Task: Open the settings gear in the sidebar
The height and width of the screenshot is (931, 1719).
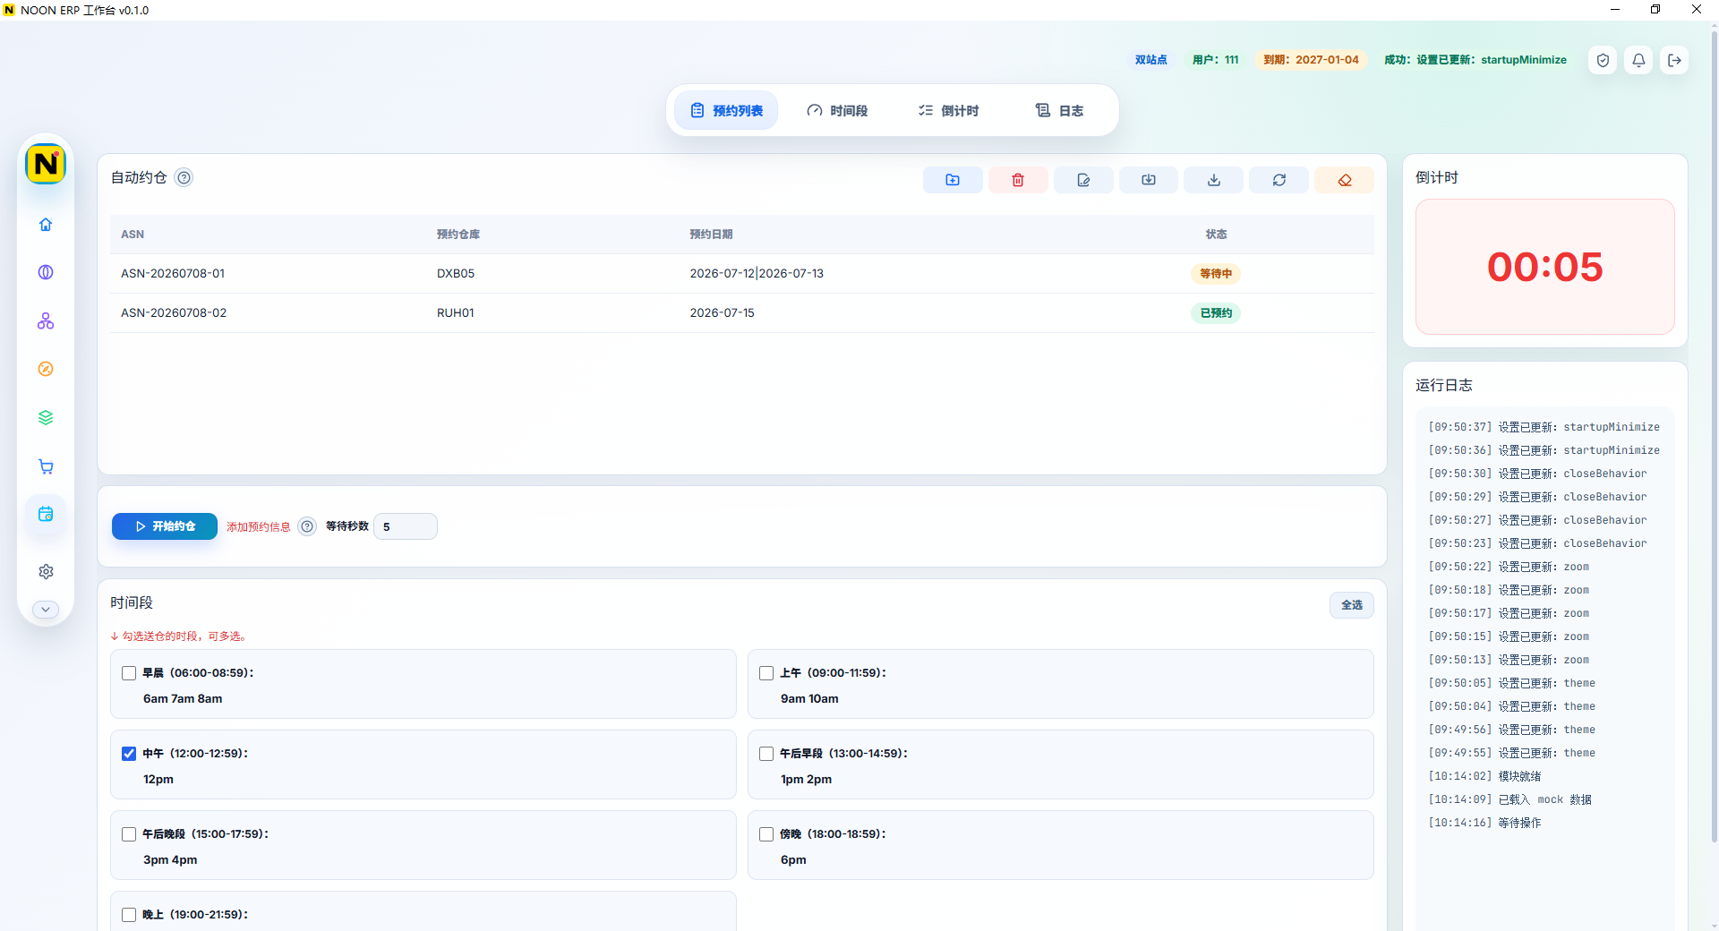Action: pos(46,571)
